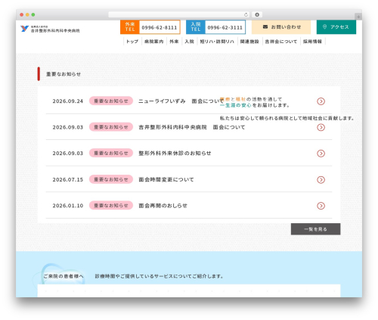This screenshot has width=378, height=320.
Task: Click the browser download icon button
Action: point(257,14)
